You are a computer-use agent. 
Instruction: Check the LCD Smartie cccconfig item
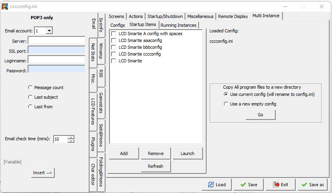(114, 54)
